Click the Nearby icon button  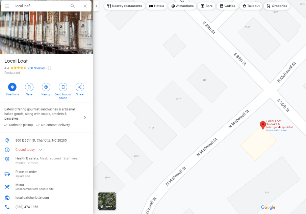pos(46,87)
